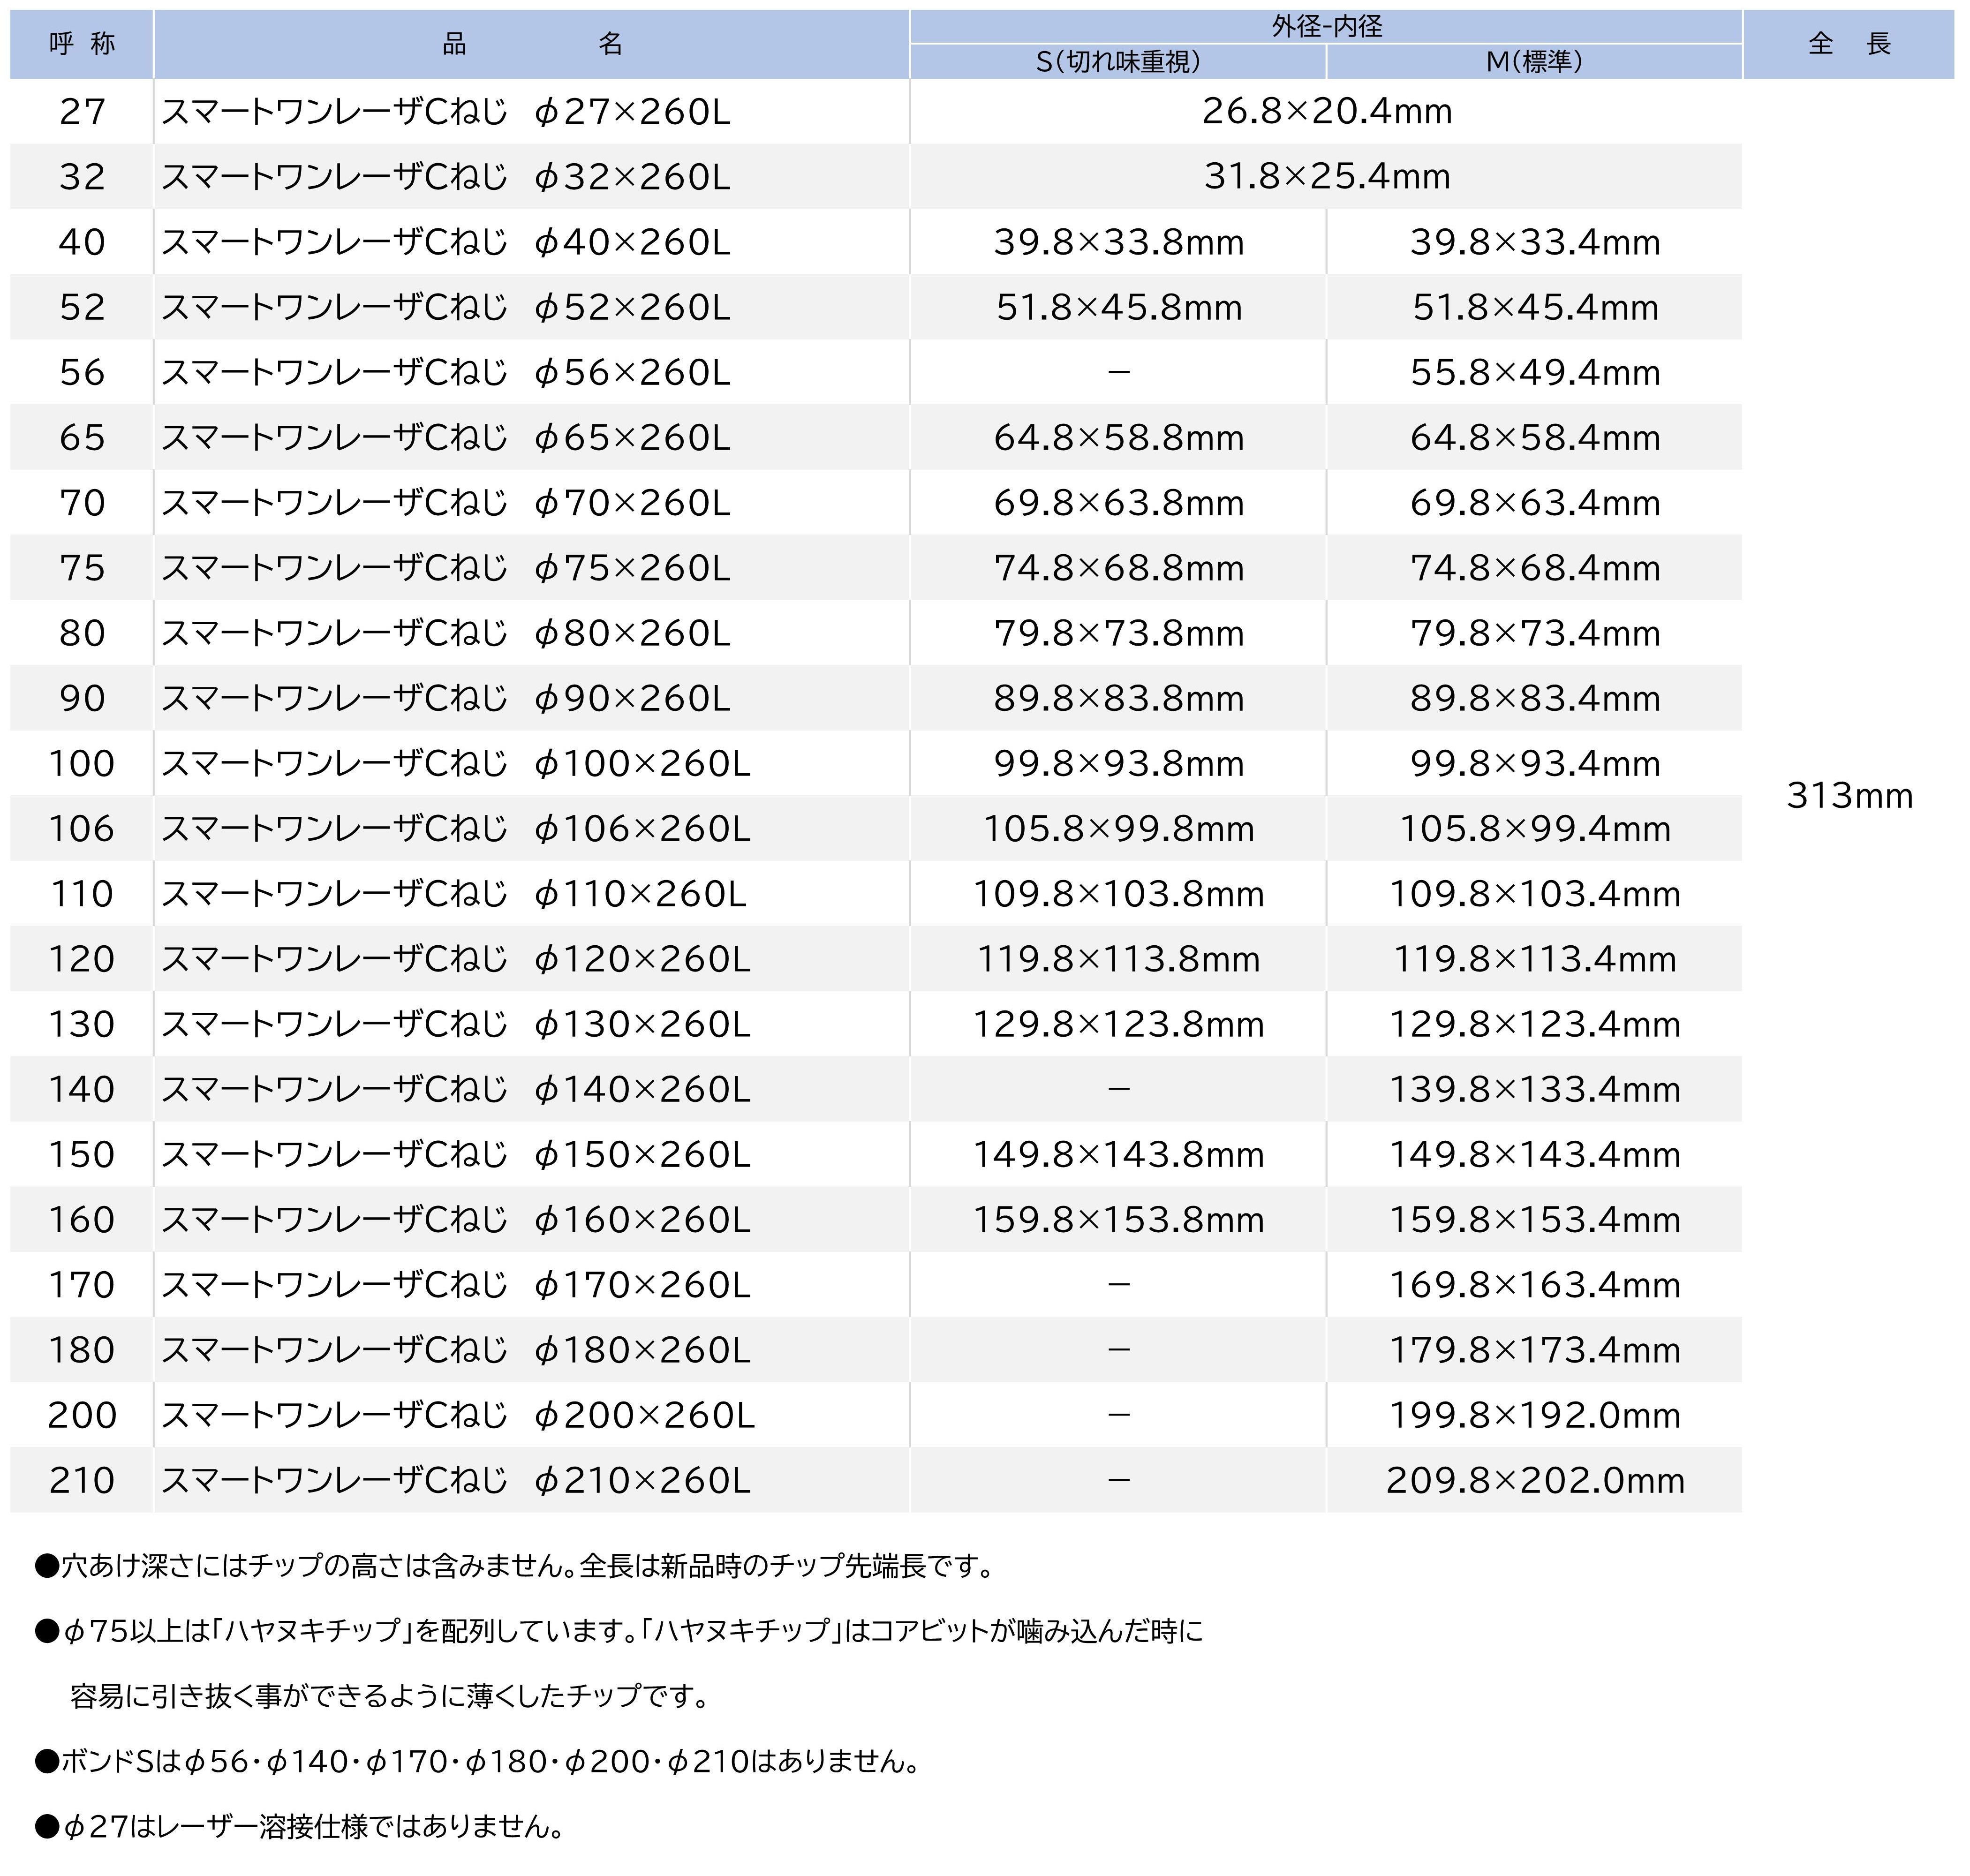This screenshot has width=1970, height=1876.
Task: Click nominal size cell 106
Action: coord(82,828)
